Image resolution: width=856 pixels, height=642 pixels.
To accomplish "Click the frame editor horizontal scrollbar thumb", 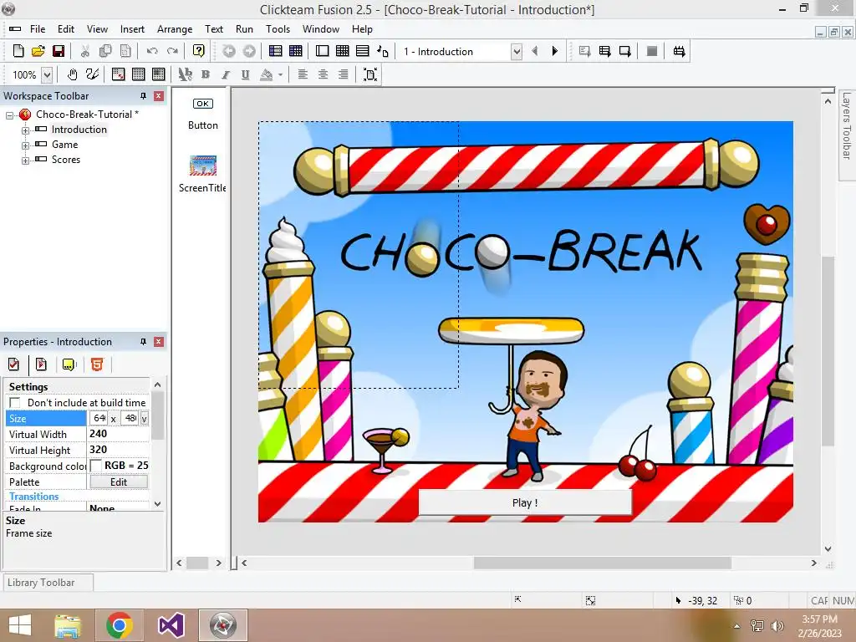I will coord(602,563).
